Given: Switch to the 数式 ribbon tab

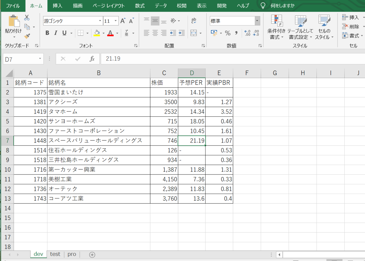Looking at the screenshot, I should coord(140,5).
